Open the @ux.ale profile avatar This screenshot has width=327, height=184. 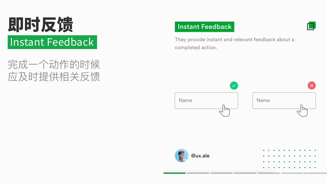pos(182,156)
